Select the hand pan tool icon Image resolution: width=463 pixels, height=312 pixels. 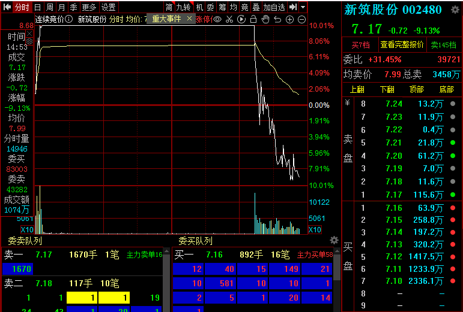(265, 19)
